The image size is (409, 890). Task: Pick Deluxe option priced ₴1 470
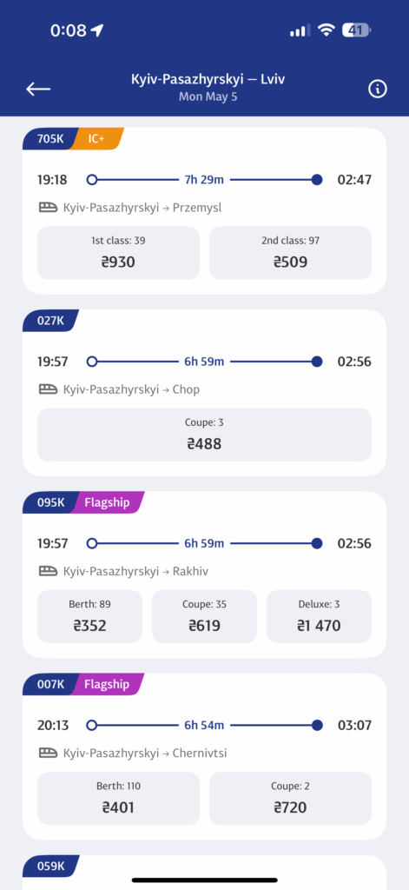319,616
